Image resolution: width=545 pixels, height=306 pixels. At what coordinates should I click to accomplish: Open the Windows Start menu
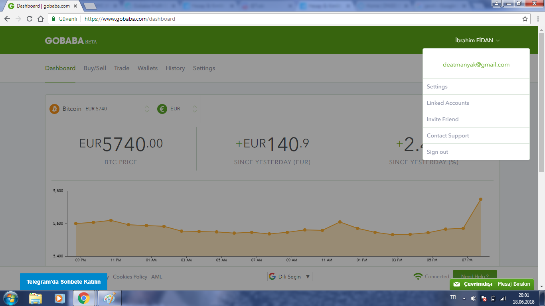[x=10, y=298]
